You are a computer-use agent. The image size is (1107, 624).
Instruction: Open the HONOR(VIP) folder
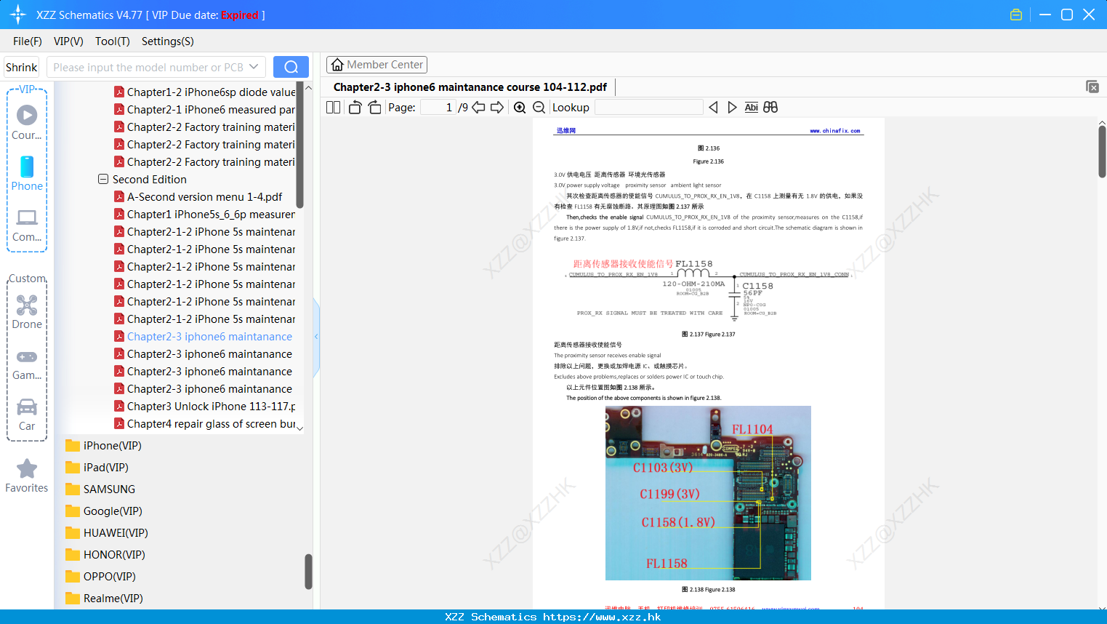pyautogui.click(x=105, y=555)
